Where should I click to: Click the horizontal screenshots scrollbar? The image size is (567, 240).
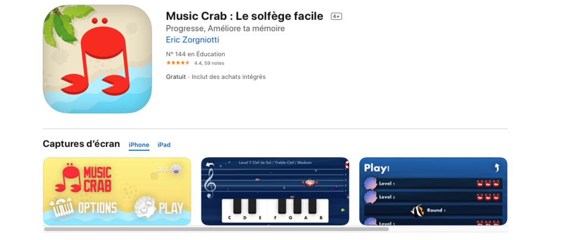pyautogui.click(x=216, y=229)
